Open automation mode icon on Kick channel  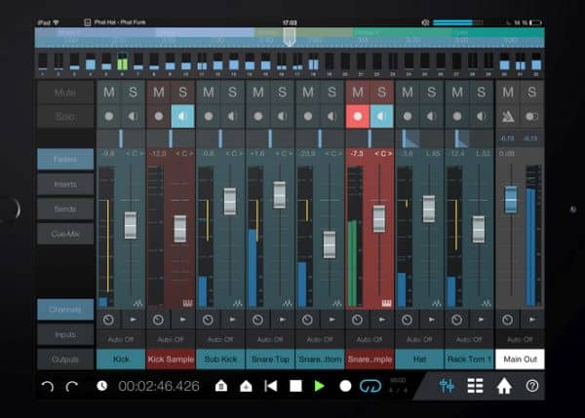click(108, 320)
